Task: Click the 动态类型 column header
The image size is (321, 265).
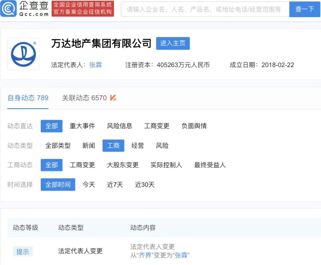Action: pyautogui.click(x=71, y=228)
